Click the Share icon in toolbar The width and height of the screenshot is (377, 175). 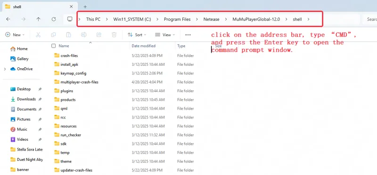(x=99, y=35)
